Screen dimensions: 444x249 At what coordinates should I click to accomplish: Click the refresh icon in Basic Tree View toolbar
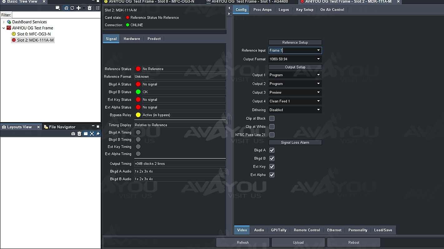point(72,8)
